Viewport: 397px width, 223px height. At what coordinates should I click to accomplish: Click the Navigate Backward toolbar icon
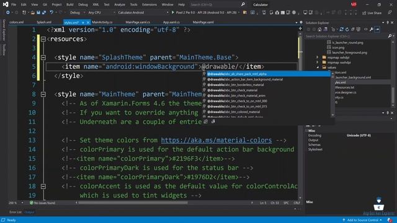[8, 12]
